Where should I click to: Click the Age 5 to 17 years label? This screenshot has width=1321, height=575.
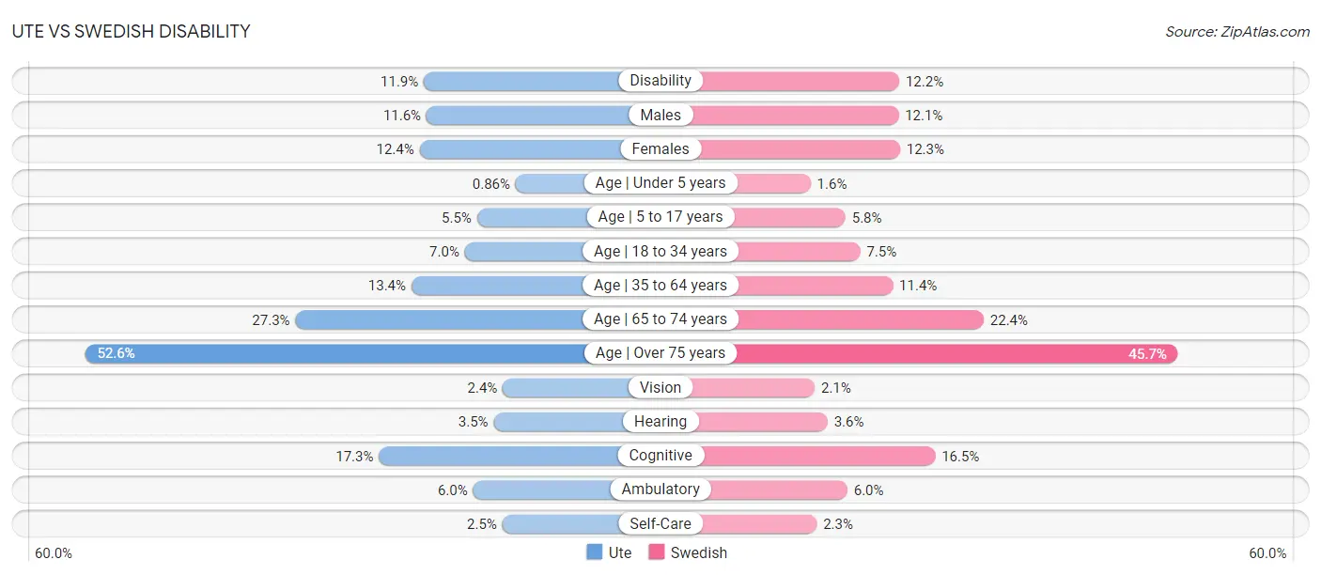pyautogui.click(x=660, y=217)
